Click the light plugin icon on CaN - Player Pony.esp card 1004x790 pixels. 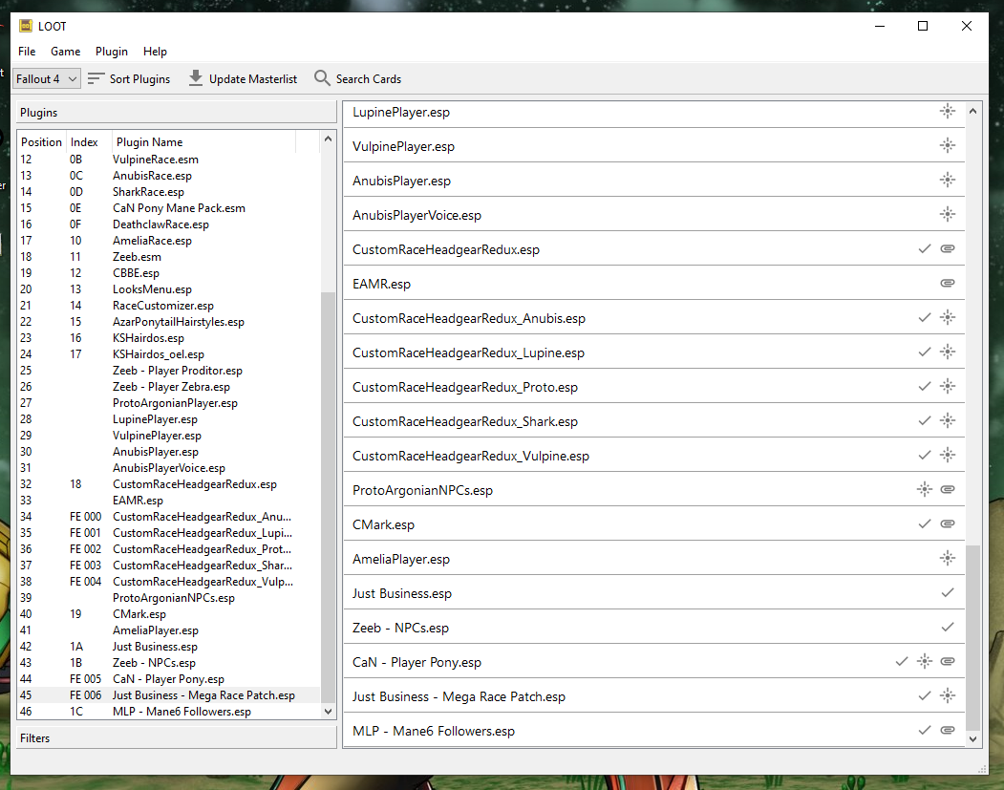point(925,661)
